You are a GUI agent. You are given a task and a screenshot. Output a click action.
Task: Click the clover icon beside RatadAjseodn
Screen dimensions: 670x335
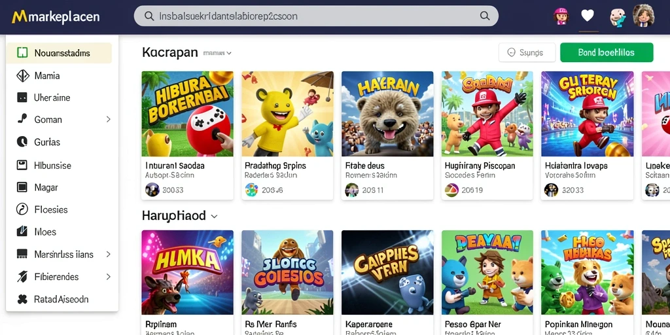click(x=22, y=299)
